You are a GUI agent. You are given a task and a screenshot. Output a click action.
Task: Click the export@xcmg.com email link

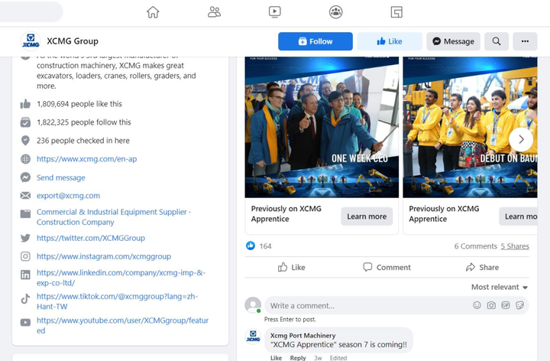tap(69, 196)
